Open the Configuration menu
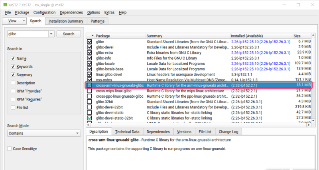This screenshot has height=170, width=319. tap(44, 12)
